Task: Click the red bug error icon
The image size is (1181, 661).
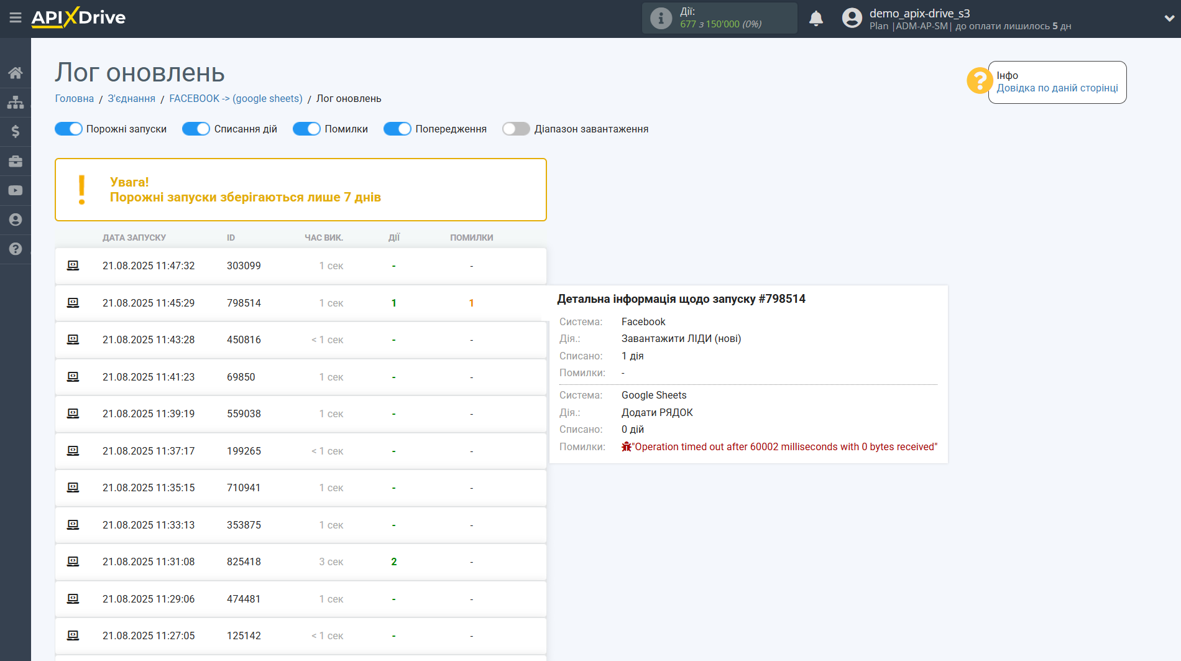Action: [627, 446]
